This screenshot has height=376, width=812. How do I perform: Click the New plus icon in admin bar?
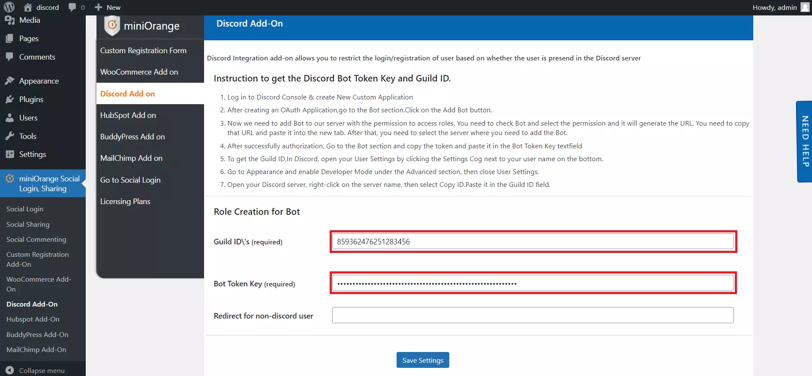click(98, 7)
